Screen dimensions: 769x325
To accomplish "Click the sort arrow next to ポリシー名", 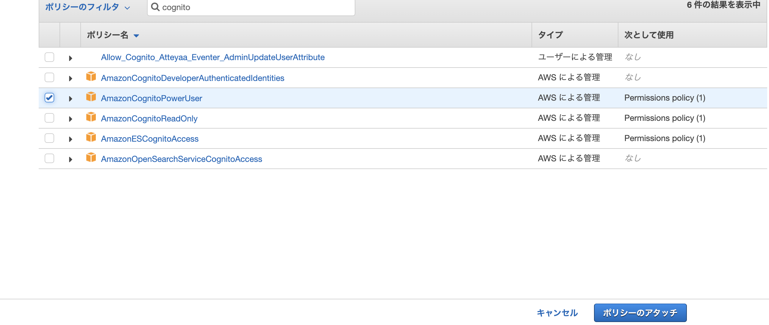I will [136, 36].
